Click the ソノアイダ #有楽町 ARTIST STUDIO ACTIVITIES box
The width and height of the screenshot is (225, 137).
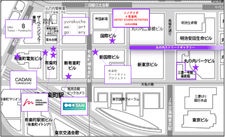(131, 18)
